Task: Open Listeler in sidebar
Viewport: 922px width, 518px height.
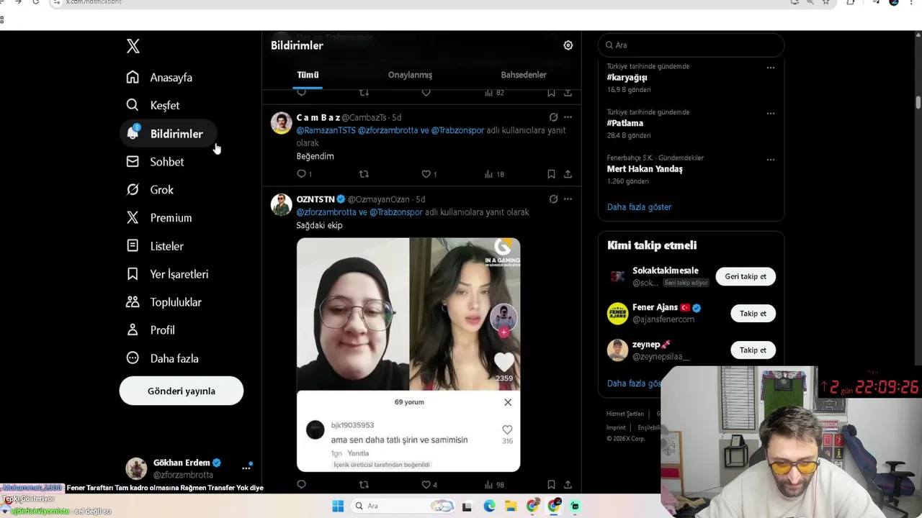Action: pos(155,246)
